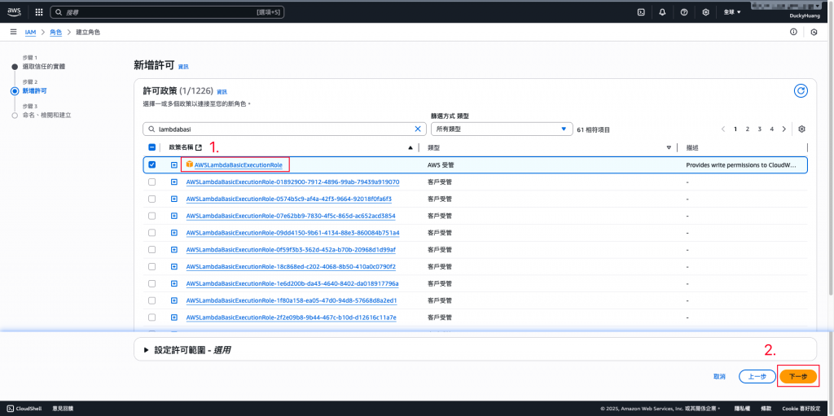This screenshot has height=416, width=834.
Task: Click 下一步 button
Action: pyautogui.click(x=798, y=376)
